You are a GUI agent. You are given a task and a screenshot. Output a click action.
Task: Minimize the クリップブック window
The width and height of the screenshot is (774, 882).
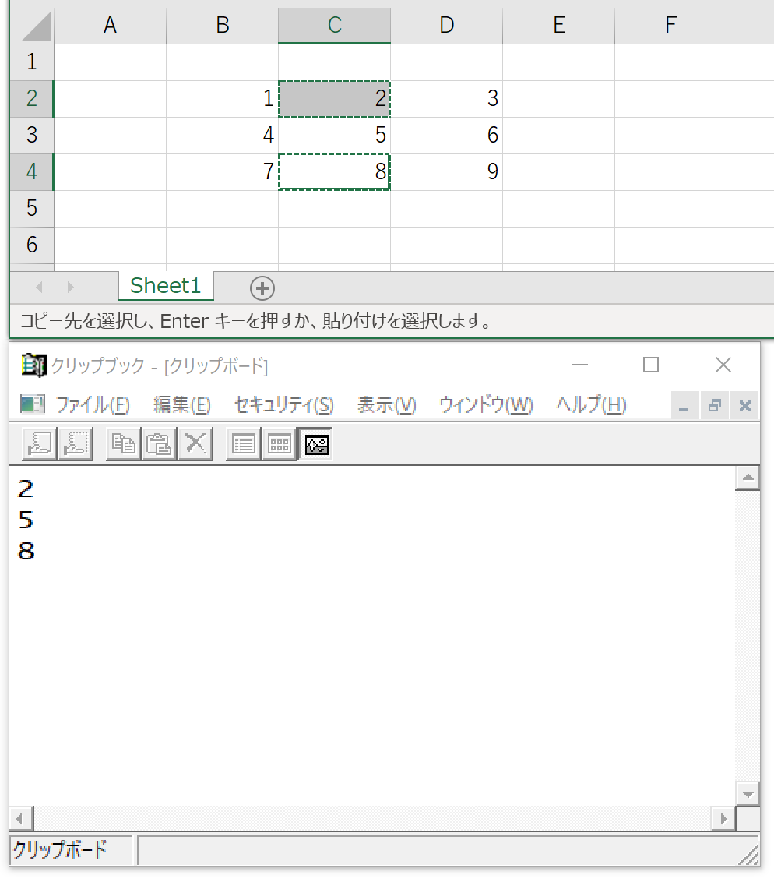(x=580, y=365)
